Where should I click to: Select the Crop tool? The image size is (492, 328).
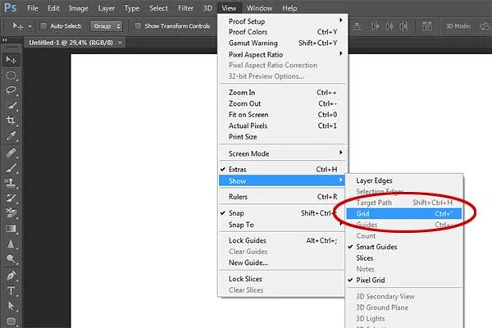(x=11, y=121)
